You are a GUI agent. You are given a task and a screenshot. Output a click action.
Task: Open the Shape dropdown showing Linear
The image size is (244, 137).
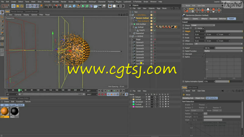[203, 25]
